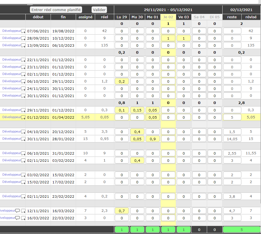
Task: Click 'reste' field showing 14,05
Action: coord(232,139)
